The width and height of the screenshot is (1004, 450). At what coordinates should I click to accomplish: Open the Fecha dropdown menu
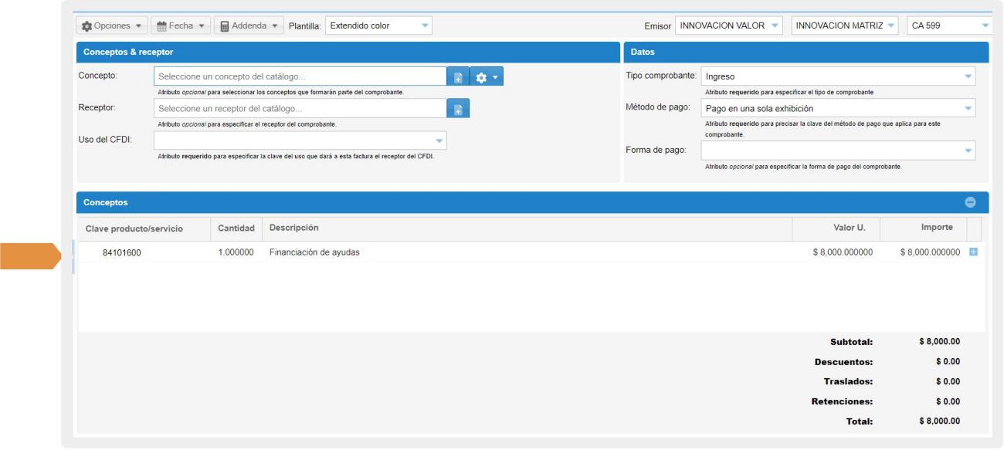[x=181, y=26]
